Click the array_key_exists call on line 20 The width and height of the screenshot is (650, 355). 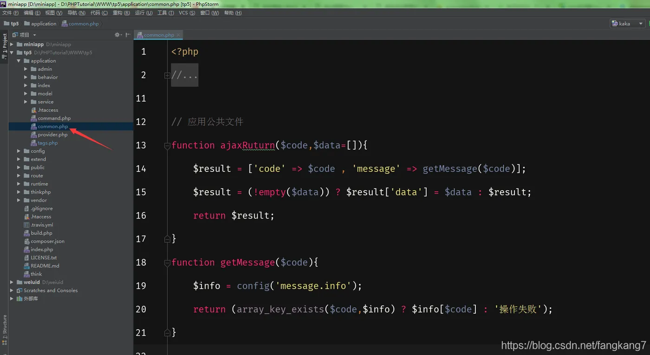tap(280, 309)
